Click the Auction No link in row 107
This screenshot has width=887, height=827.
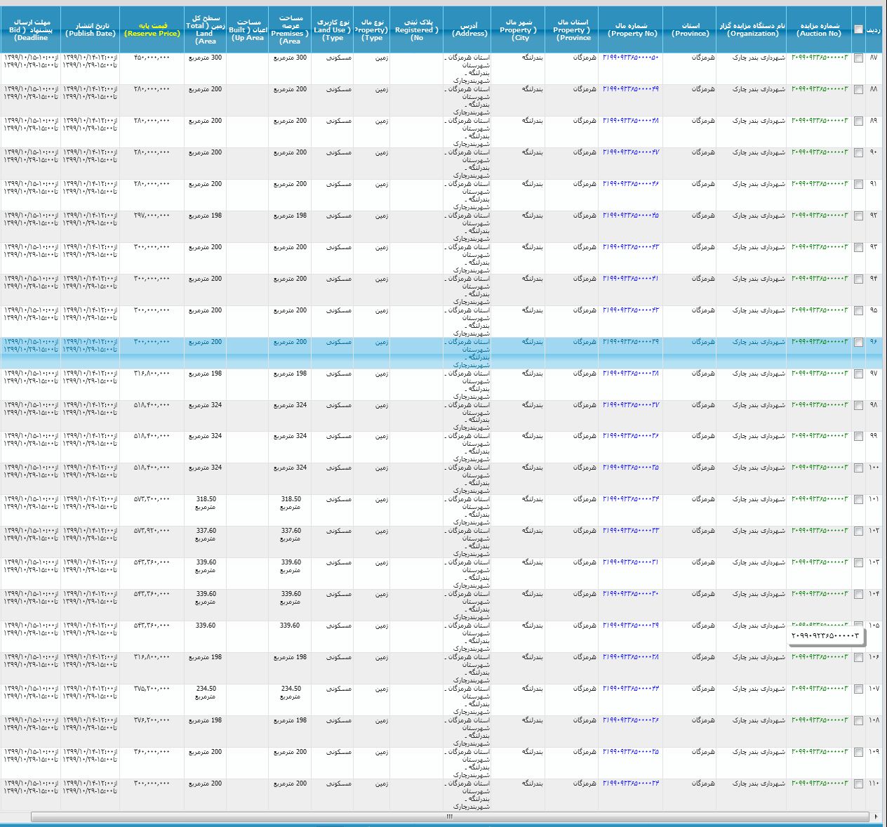coord(819,689)
